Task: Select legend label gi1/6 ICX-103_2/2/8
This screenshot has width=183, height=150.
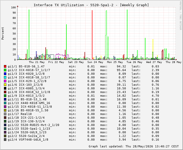Action: coord(25,85)
